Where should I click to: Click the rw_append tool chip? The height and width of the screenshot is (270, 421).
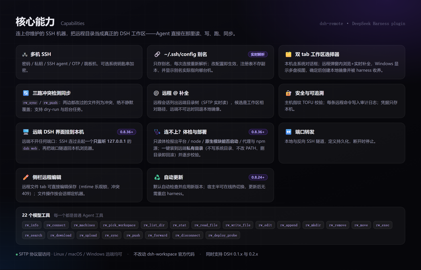point(289,225)
